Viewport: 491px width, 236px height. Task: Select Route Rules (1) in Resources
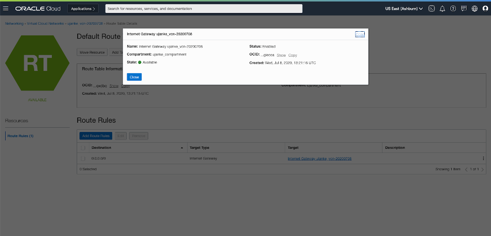[x=21, y=136]
